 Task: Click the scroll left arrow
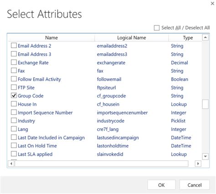(x=11, y=163)
